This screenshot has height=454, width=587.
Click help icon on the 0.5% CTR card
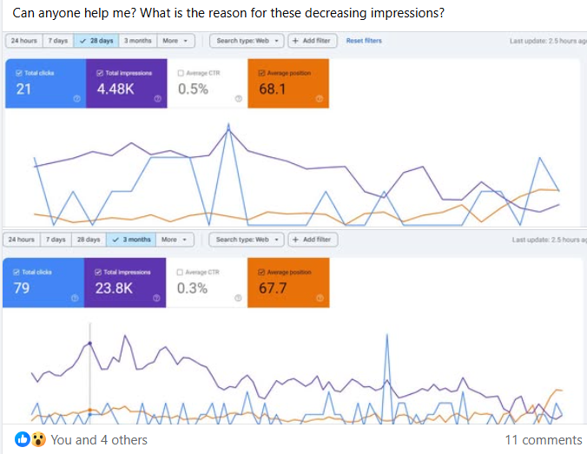tap(238, 99)
